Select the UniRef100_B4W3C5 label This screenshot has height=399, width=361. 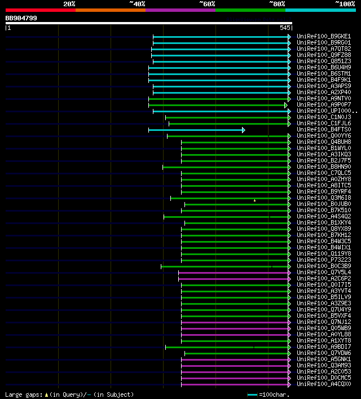point(324,241)
